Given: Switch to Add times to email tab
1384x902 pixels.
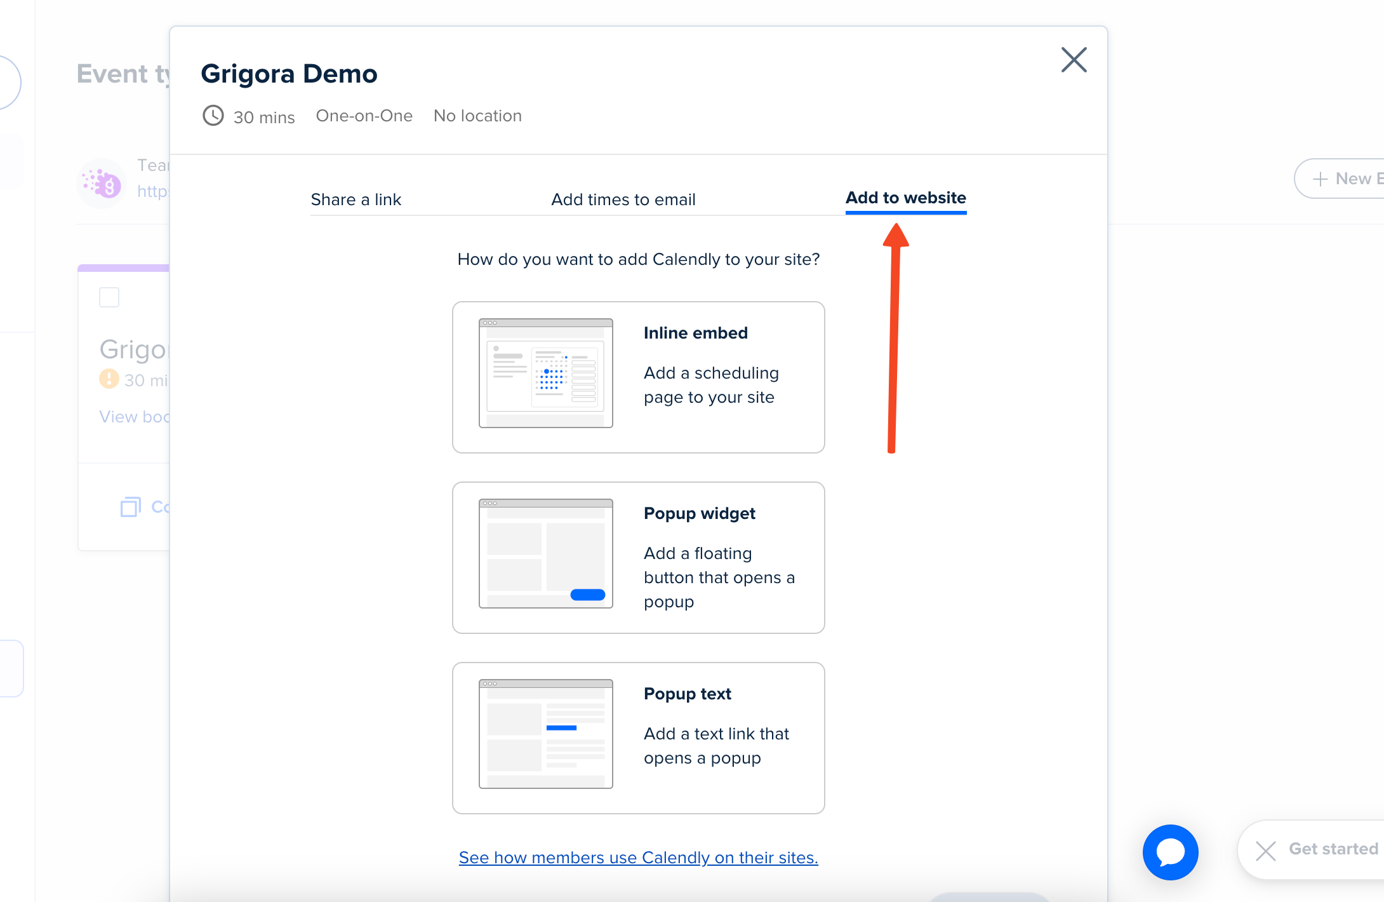Looking at the screenshot, I should pos(623,199).
